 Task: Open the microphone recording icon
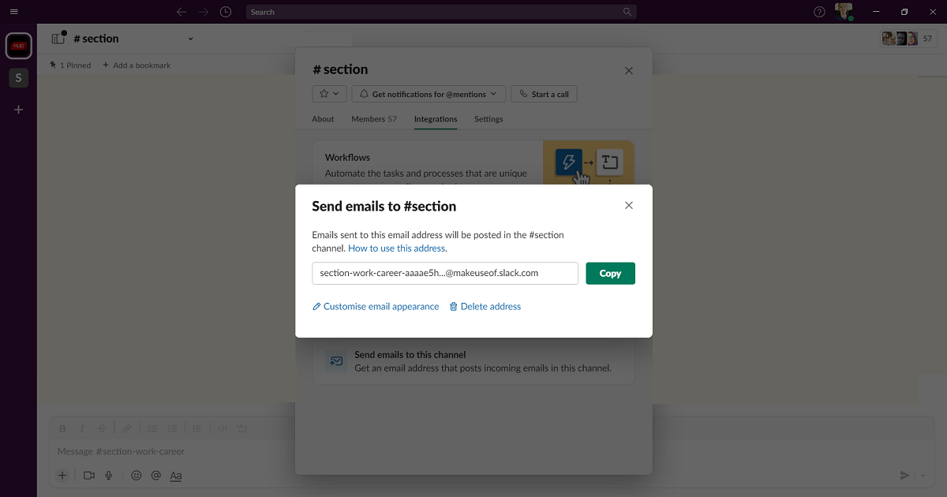point(109,475)
